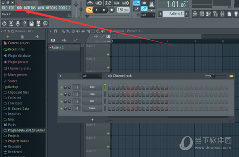The height and width of the screenshot is (157, 239).
Task: Click the multilink to controllers chain icon
Action: [x=144, y=9]
